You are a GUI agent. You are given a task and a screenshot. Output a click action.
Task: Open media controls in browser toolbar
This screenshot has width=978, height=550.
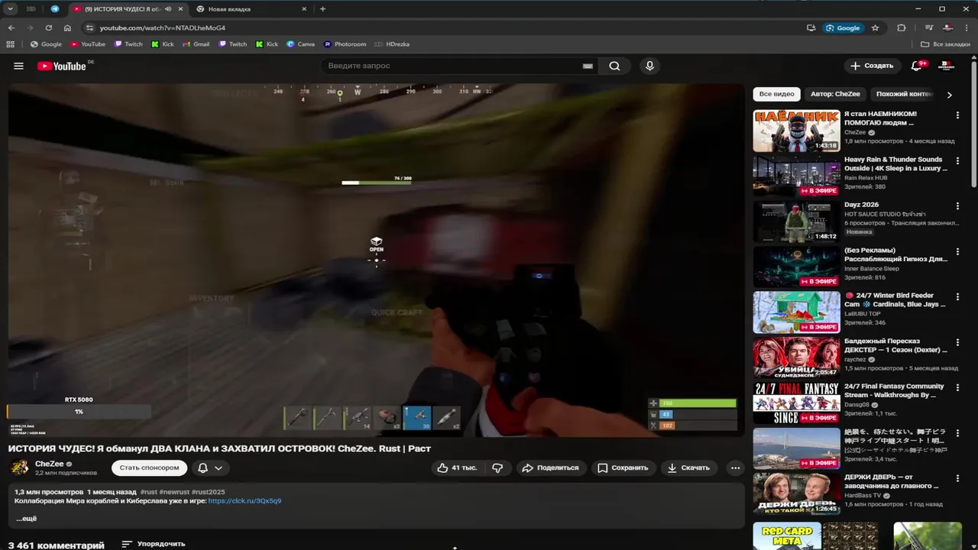click(x=929, y=27)
